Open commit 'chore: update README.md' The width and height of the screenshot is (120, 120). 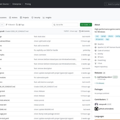tap(44, 109)
